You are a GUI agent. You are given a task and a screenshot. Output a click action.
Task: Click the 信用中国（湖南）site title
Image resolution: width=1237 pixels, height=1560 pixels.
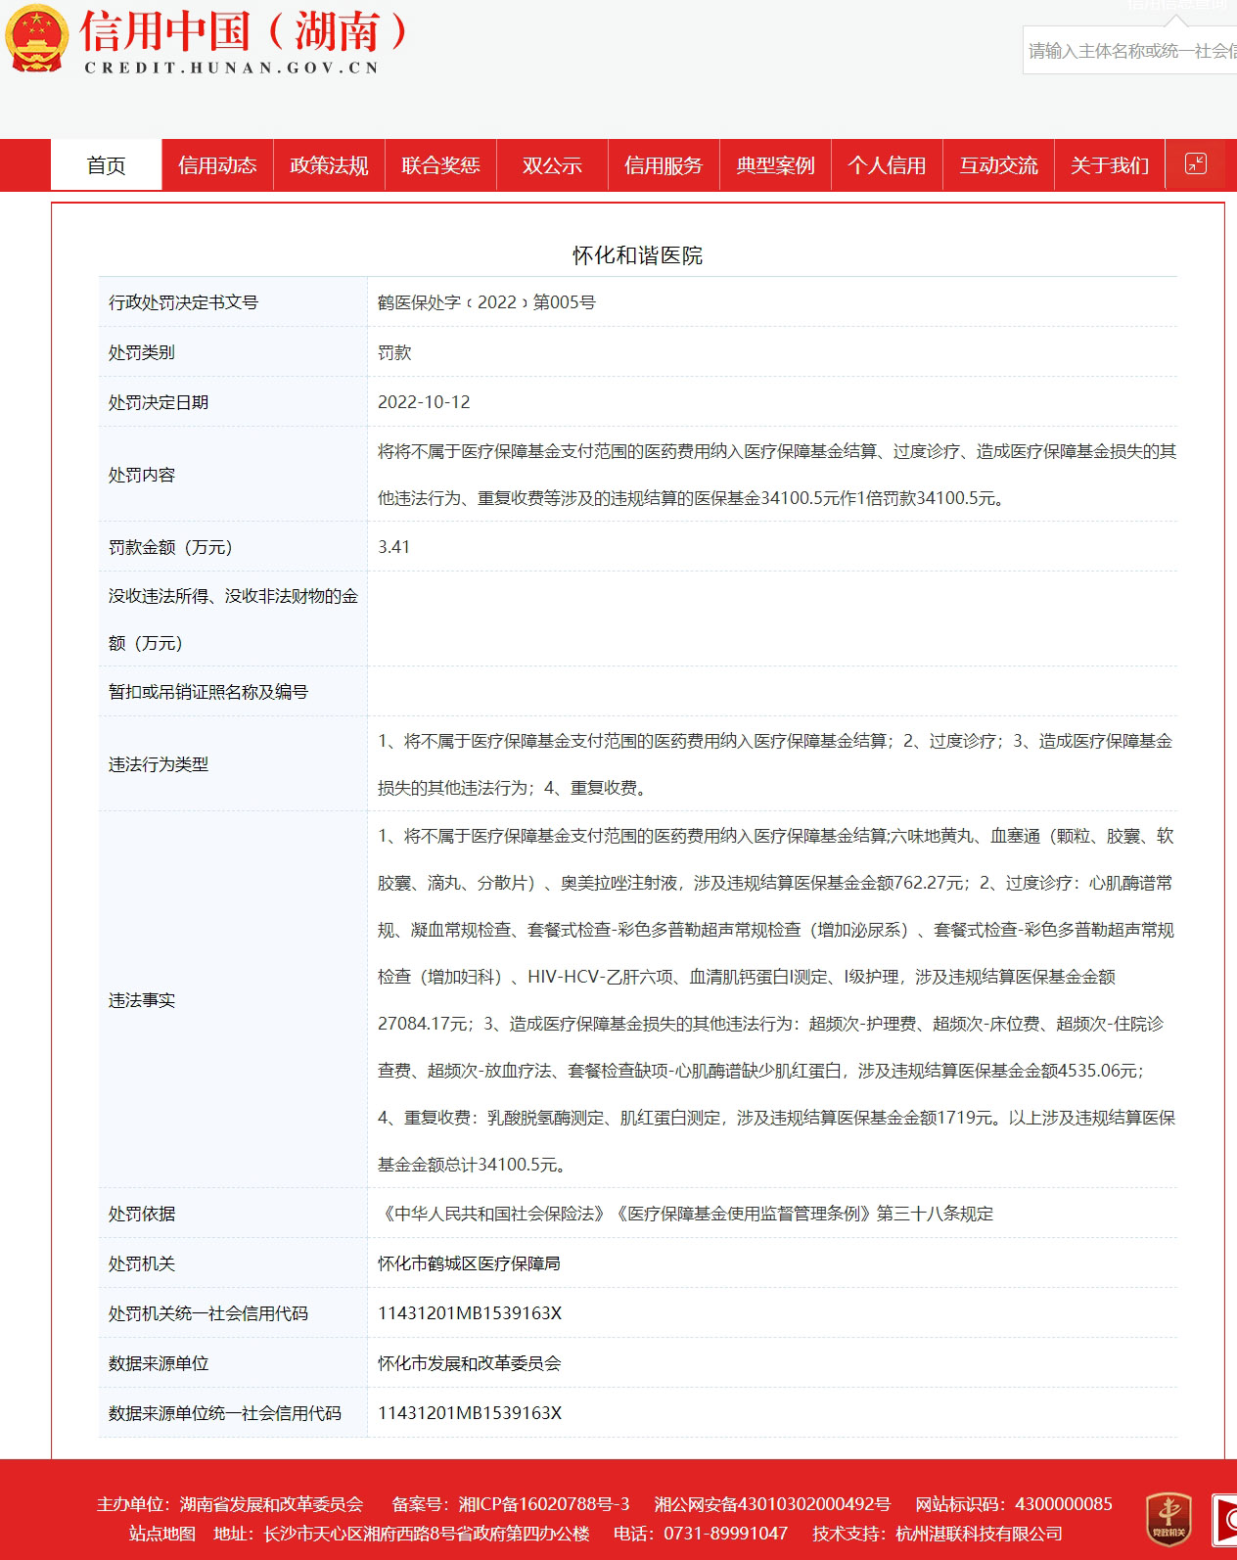[x=243, y=31]
